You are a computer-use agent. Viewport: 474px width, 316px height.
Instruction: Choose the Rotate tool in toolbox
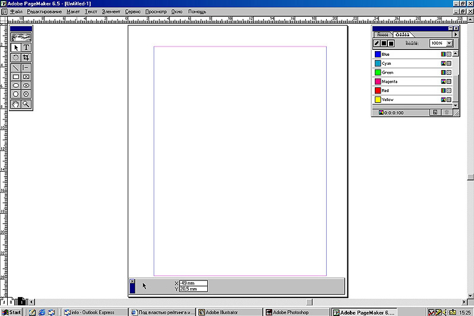[16, 58]
